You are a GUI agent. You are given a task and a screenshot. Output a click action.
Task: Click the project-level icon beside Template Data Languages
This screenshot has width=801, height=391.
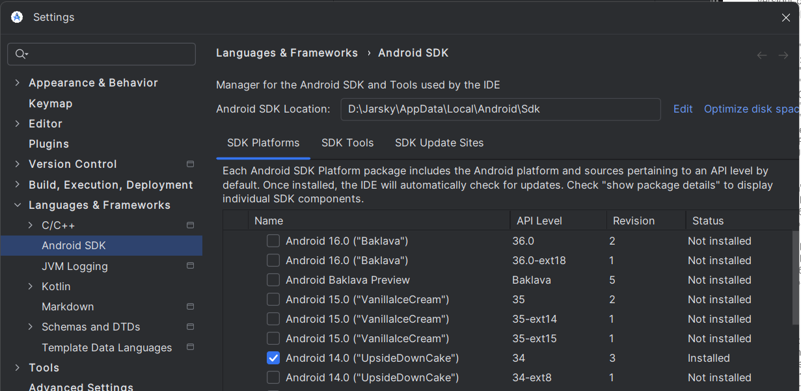[190, 347]
